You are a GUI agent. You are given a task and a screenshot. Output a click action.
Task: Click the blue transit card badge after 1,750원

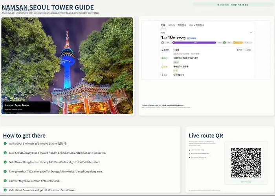[191, 38]
